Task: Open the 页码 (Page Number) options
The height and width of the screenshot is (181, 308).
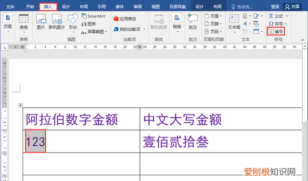Action: (x=213, y=31)
